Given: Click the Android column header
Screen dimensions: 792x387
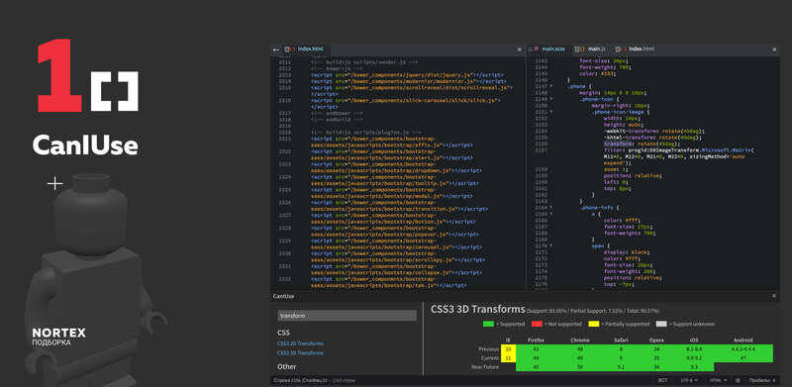Looking at the screenshot, I should point(742,340).
